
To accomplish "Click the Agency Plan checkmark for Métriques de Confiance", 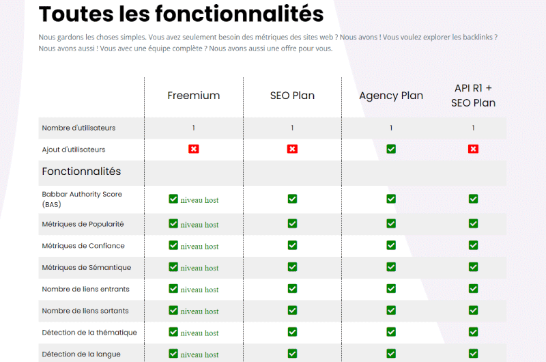I will 391,245.
